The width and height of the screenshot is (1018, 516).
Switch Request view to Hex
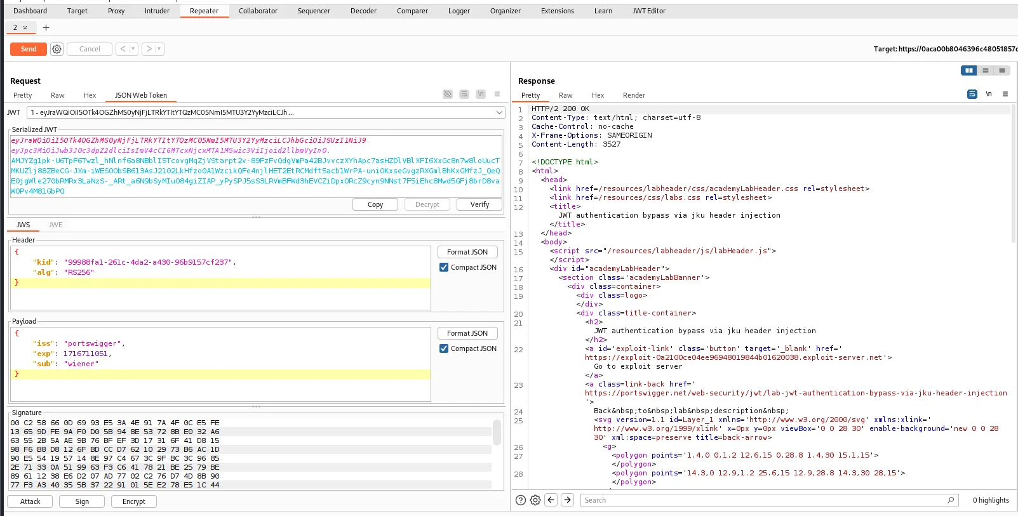[90, 95]
